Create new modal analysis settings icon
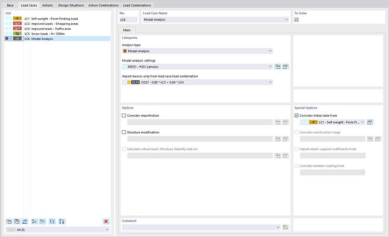 (x=278, y=66)
